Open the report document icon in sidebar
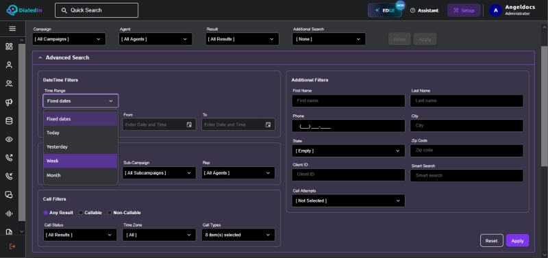The width and height of the screenshot is (548, 258). point(9,232)
